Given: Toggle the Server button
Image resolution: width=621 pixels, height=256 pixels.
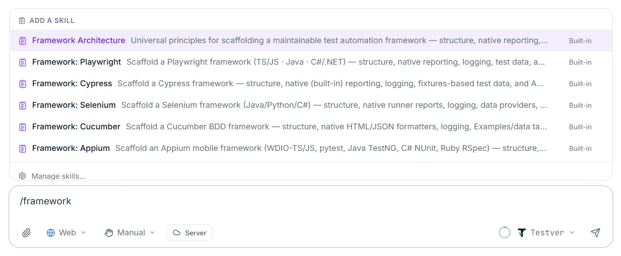Looking at the screenshot, I should [x=189, y=233].
